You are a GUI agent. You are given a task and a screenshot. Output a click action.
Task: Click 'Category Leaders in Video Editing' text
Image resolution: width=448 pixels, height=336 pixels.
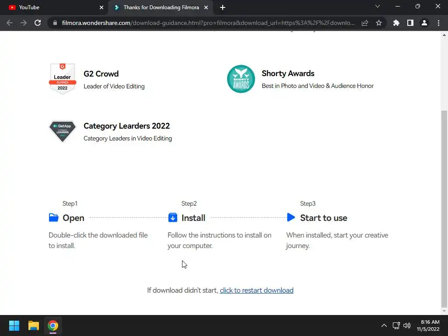[x=128, y=138]
